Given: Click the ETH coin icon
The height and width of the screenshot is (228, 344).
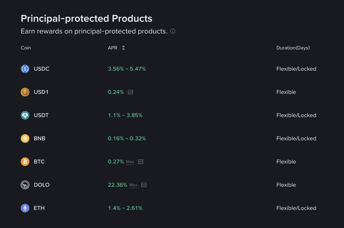Looking at the screenshot, I should pyautogui.click(x=25, y=208).
